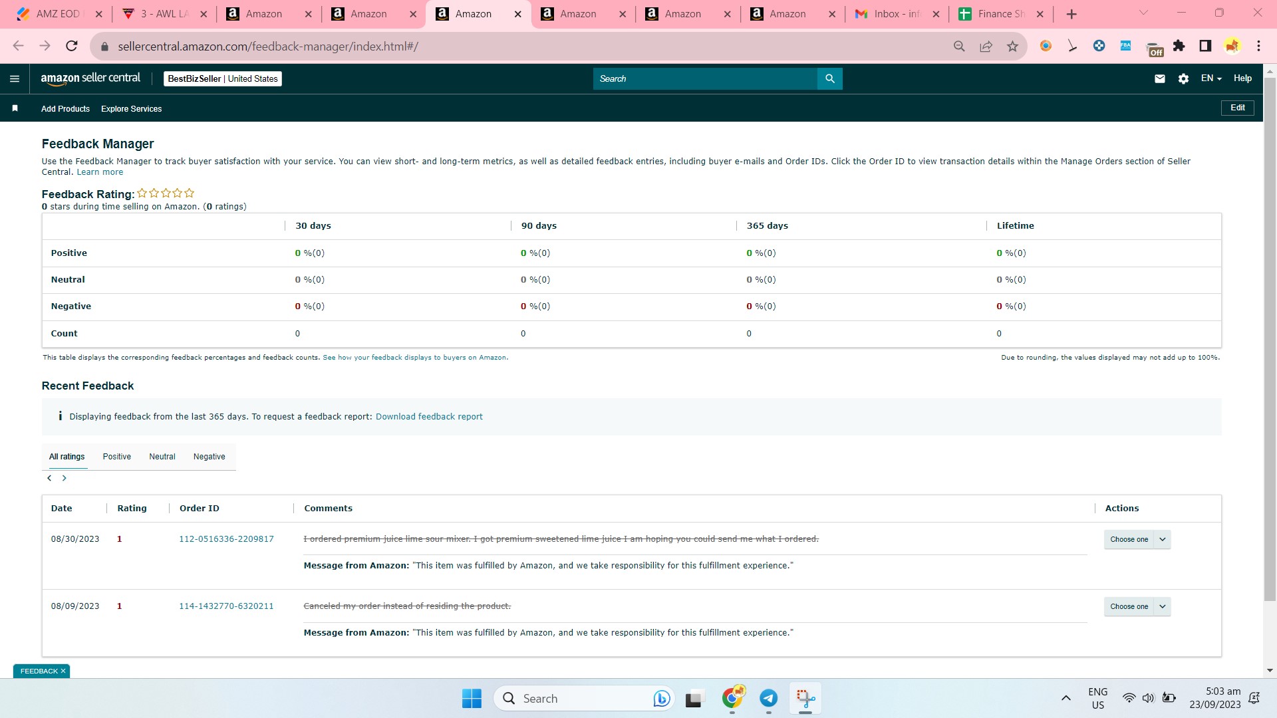The image size is (1277, 718).
Task: Click the Windows taskbar Search box
Action: [x=584, y=698]
